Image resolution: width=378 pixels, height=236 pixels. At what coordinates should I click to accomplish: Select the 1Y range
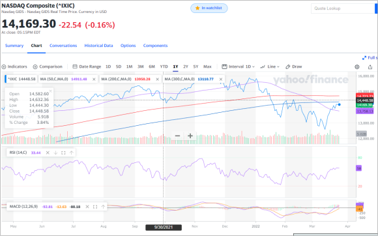click(x=175, y=66)
